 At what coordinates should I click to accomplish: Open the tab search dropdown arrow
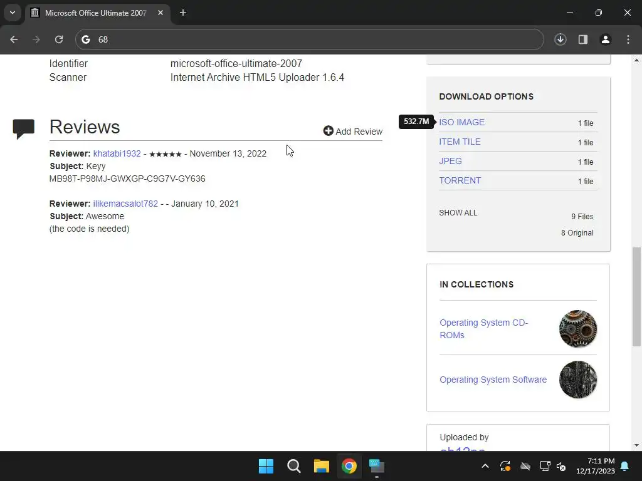coord(13,13)
